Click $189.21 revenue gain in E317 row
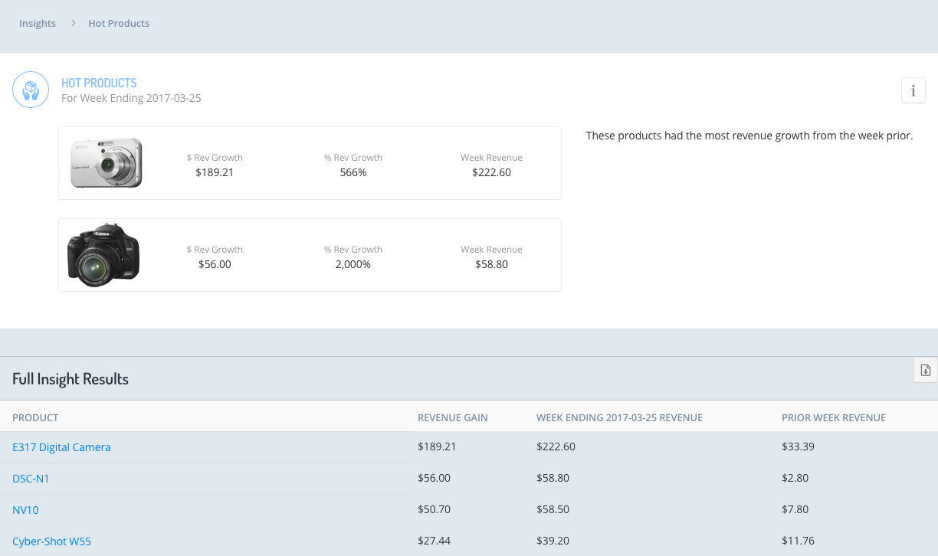The image size is (938, 556). [437, 446]
